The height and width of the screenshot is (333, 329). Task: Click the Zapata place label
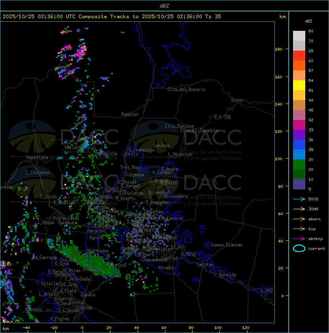coord(88,295)
